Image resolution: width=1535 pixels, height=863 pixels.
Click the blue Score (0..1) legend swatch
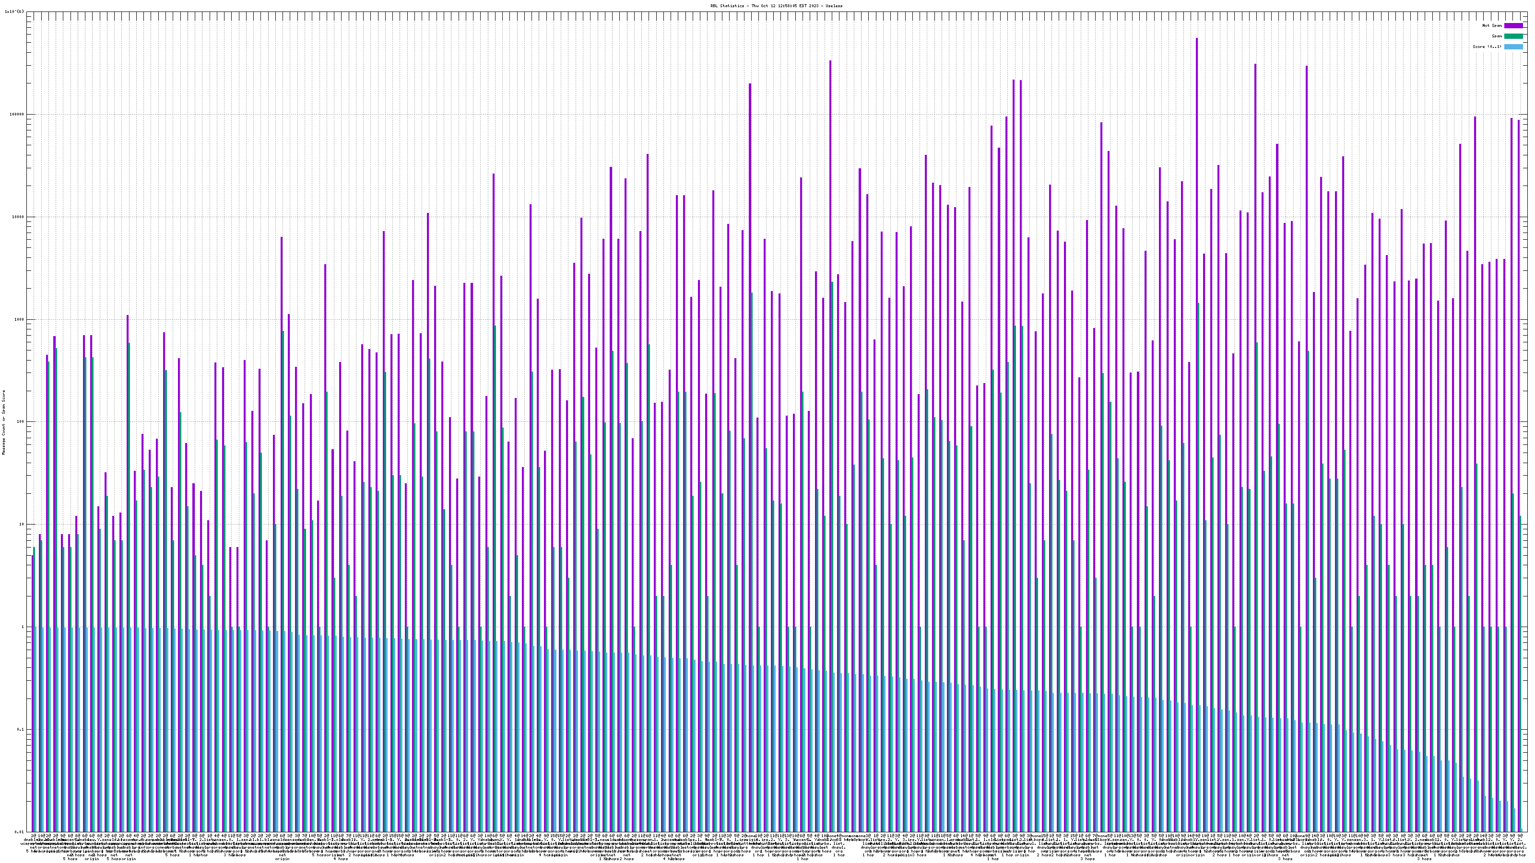point(1513,47)
